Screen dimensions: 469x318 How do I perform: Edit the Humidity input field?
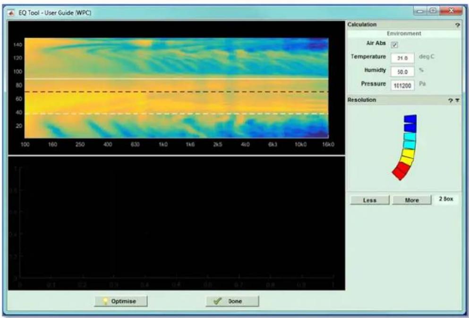point(402,72)
